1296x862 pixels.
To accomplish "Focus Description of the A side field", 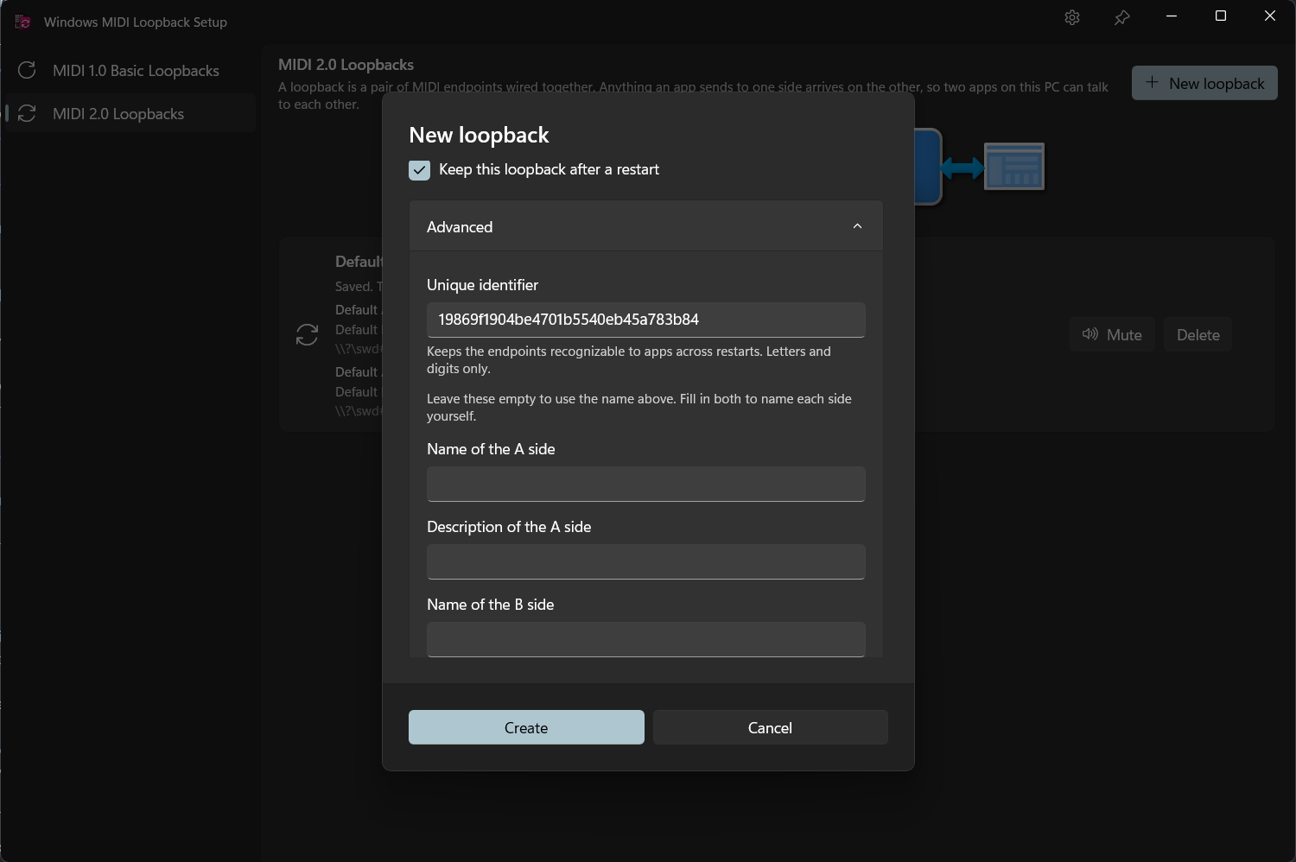I will (x=646, y=561).
